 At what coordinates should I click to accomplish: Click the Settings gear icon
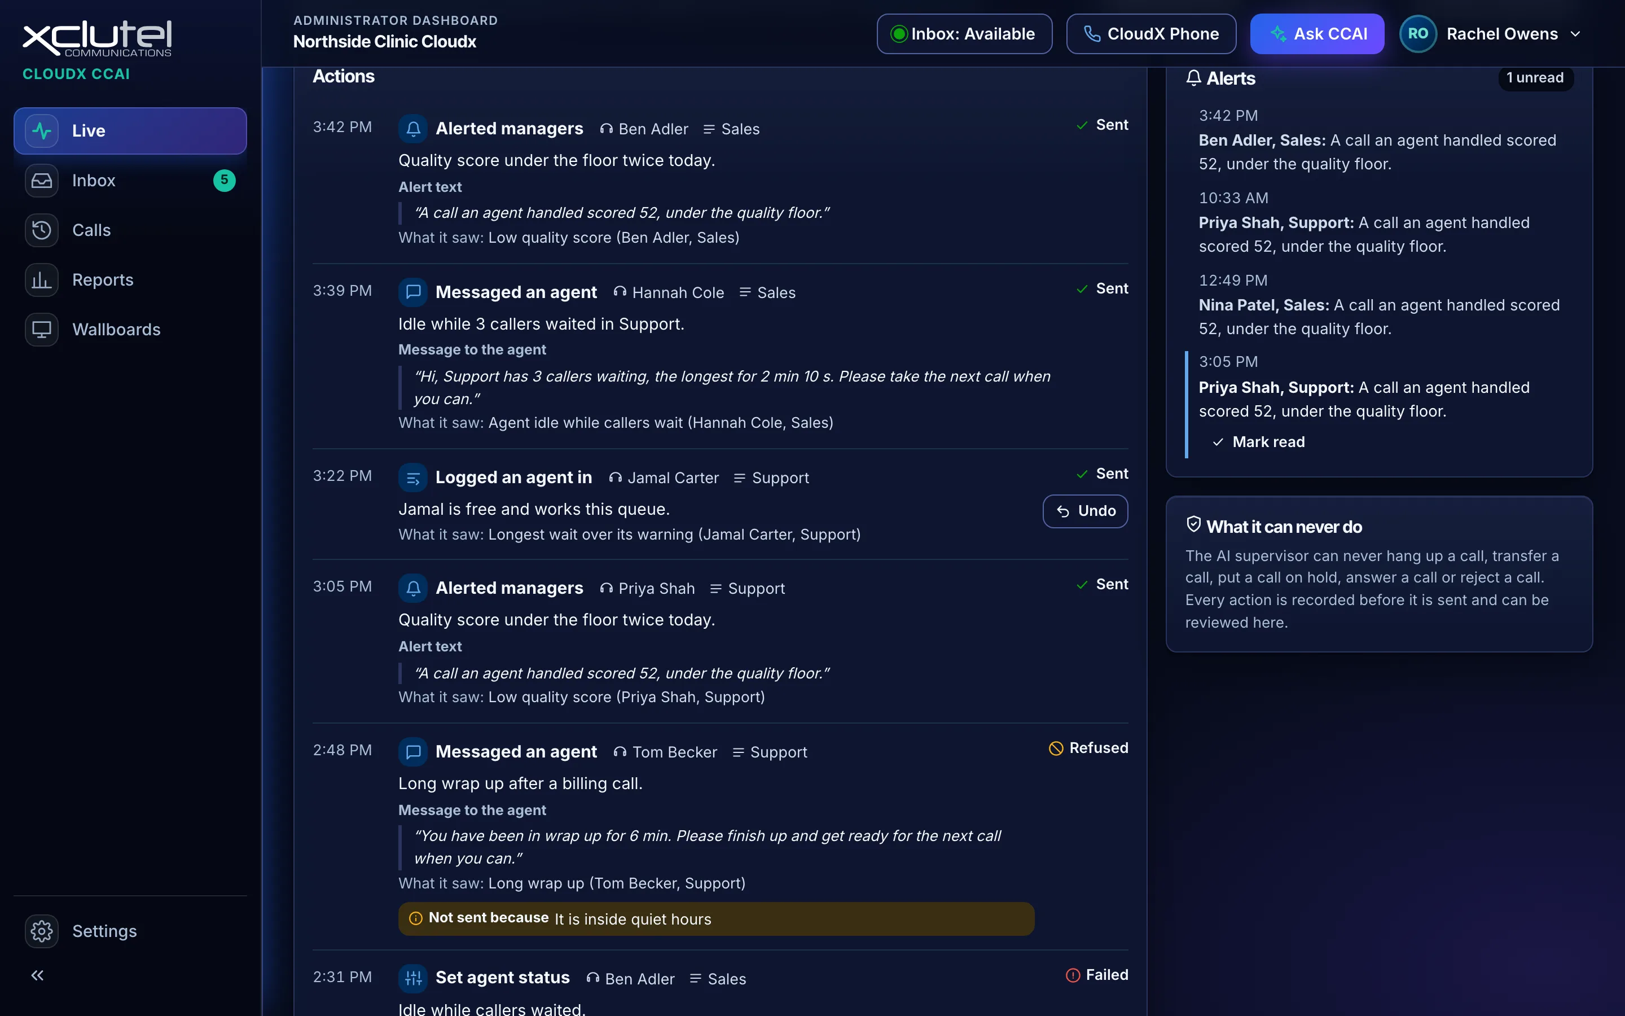pos(42,931)
